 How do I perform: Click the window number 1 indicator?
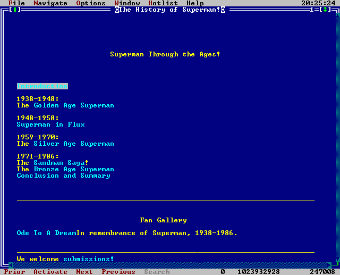click(x=312, y=10)
